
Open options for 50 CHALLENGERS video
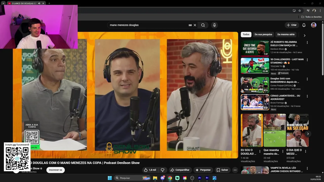point(307,60)
